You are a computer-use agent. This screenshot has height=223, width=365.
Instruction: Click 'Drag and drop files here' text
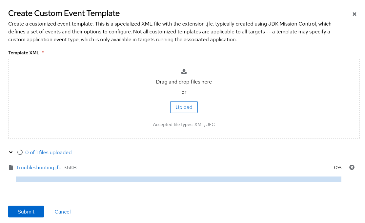(x=184, y=82)
